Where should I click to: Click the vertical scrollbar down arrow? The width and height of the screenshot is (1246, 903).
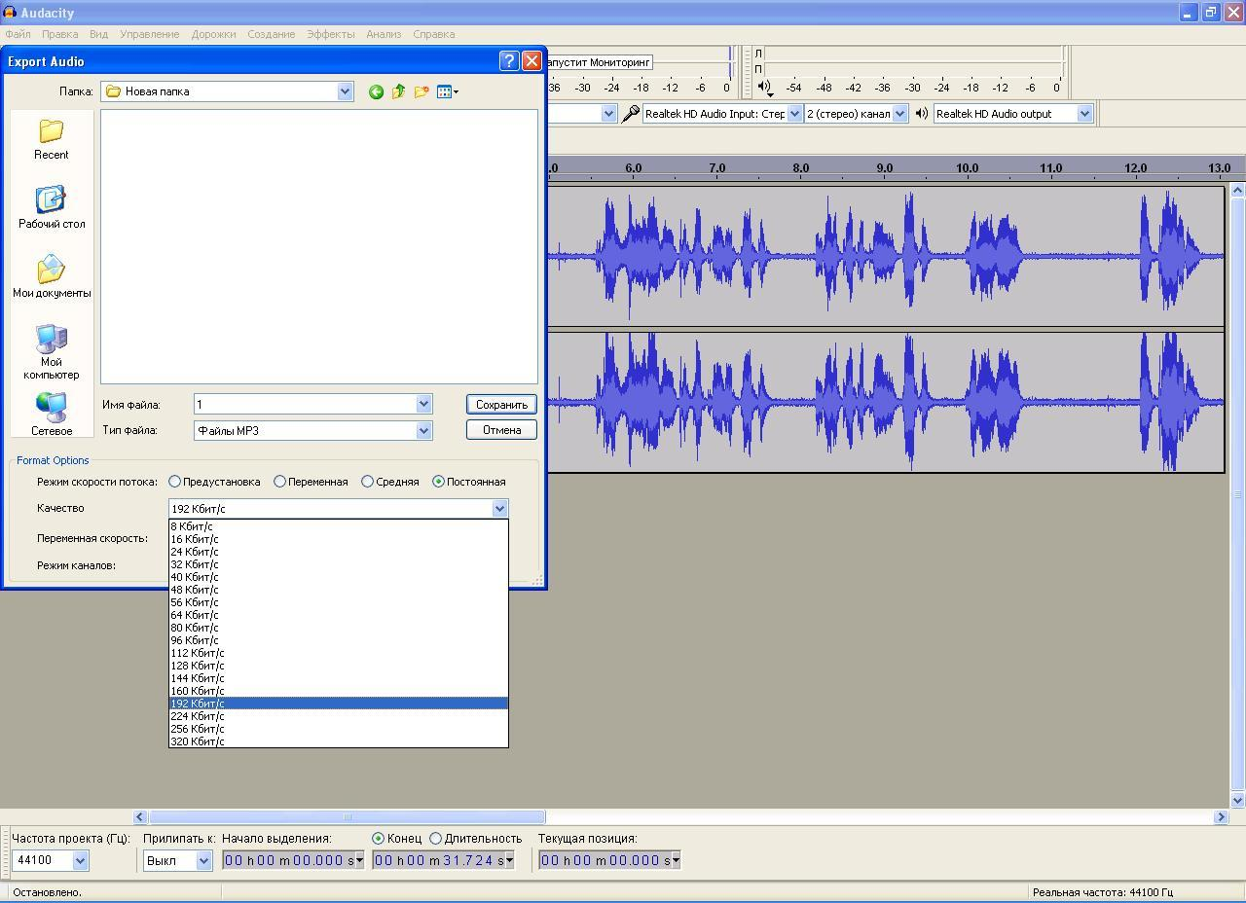click(x=1237, y=800)
